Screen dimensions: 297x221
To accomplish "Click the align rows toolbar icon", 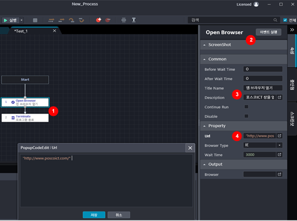I will point(124,20).
